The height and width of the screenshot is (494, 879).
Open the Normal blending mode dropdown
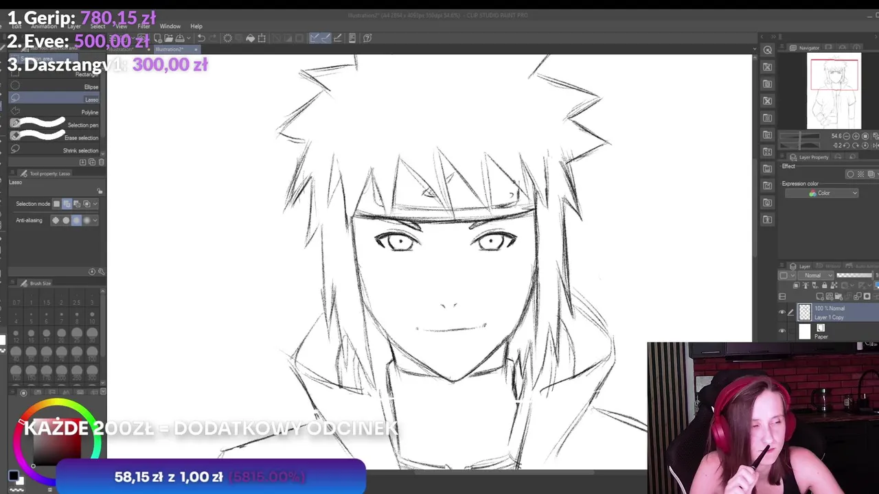[x=816, y=275]
